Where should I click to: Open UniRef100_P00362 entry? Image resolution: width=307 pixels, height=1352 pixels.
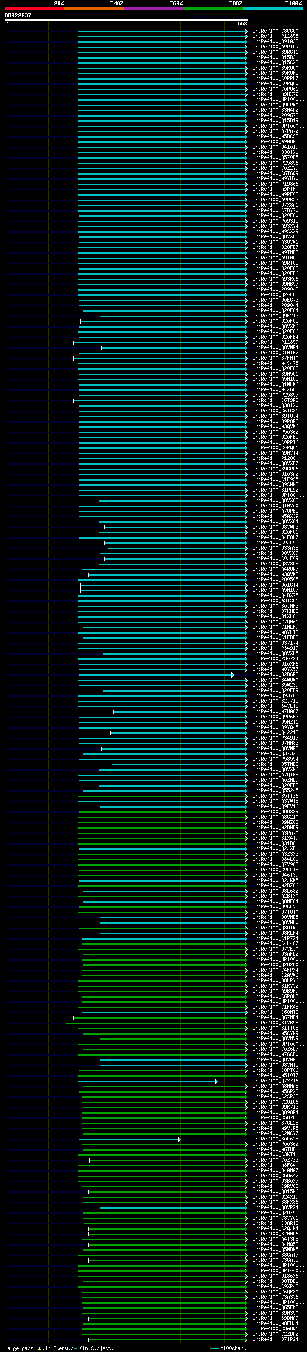coord(275,1144)
